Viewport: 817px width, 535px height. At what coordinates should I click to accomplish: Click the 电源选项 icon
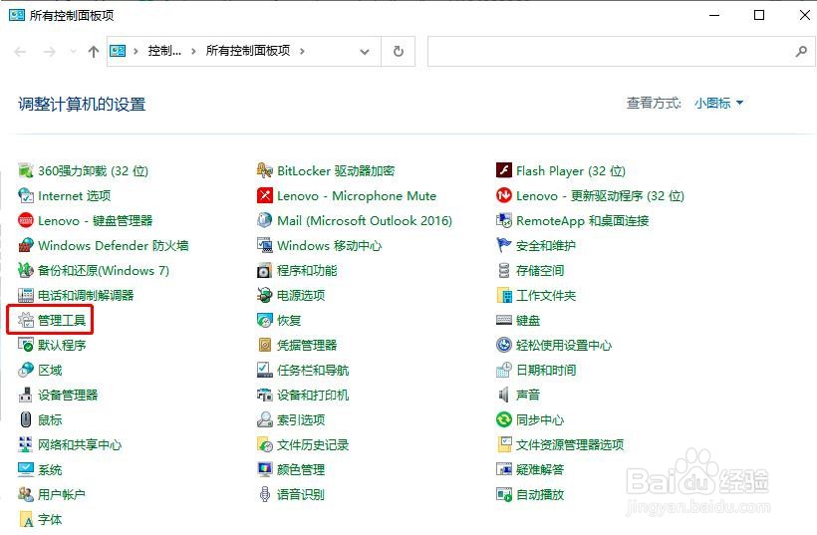click(x=265, y=295)
